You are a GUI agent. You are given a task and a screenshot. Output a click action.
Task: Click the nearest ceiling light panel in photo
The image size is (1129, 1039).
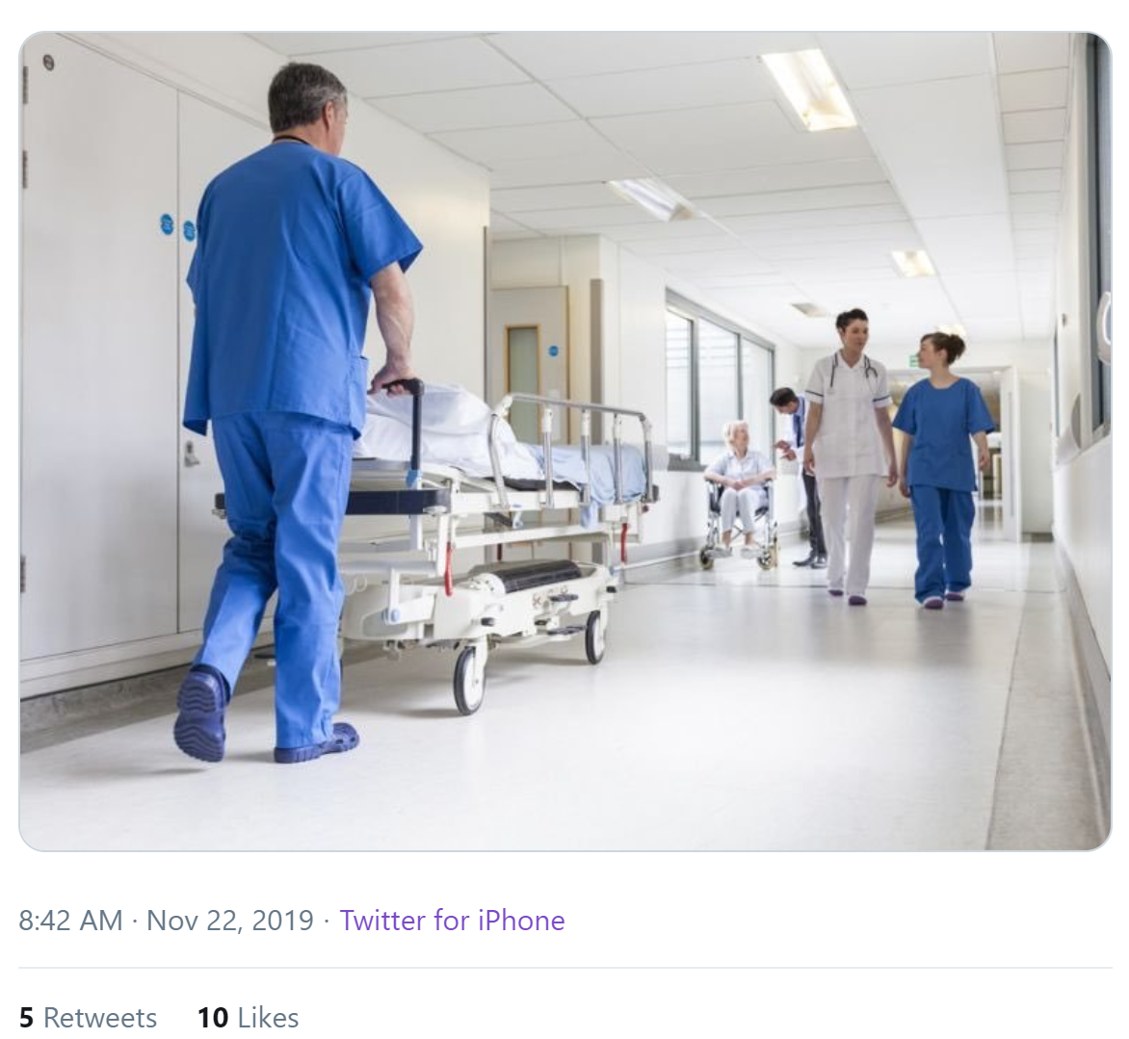(x=808, y=90)
